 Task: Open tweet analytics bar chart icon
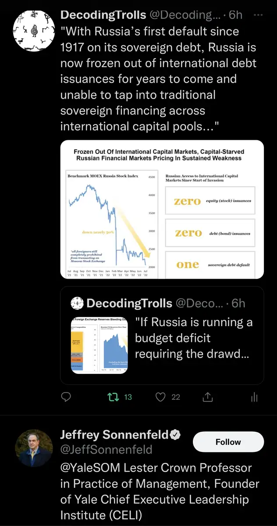[254, 397]
